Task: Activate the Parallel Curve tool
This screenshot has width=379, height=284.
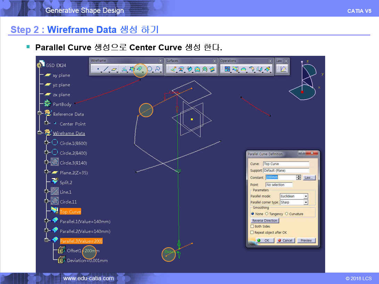Action: click(x=140, y=69)
